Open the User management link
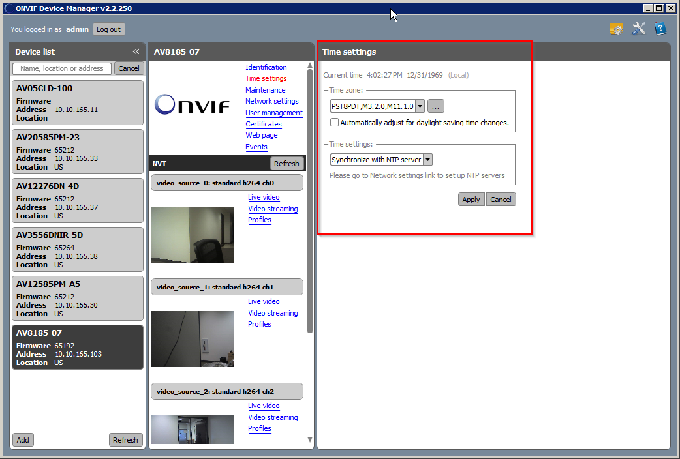This screenshot has height=459, width=680. click(x=274, y=113)
